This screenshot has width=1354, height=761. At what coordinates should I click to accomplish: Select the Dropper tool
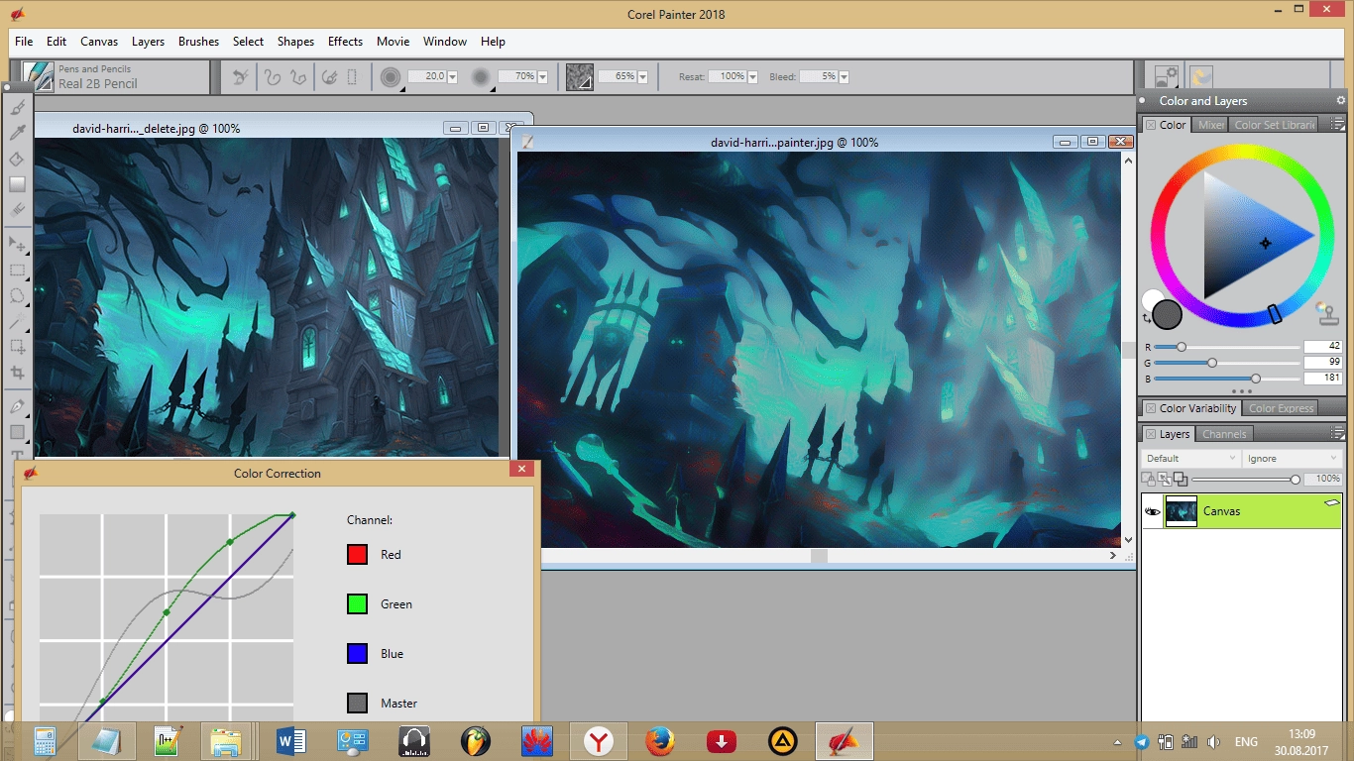click(18, 133)
